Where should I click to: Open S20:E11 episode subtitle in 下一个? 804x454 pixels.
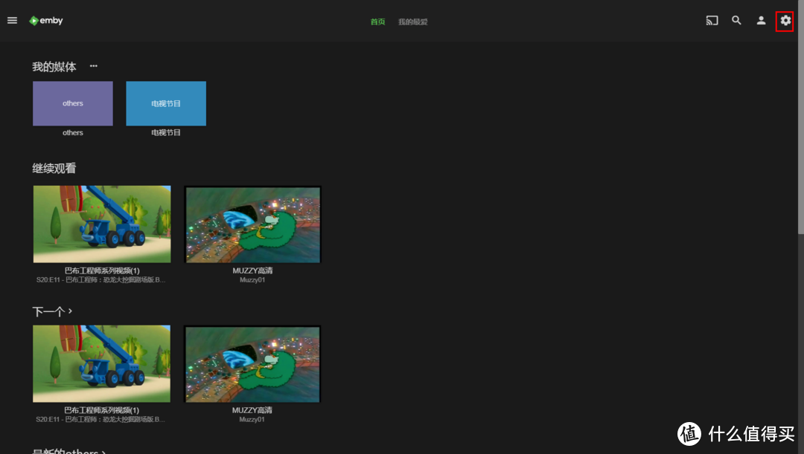100,419
